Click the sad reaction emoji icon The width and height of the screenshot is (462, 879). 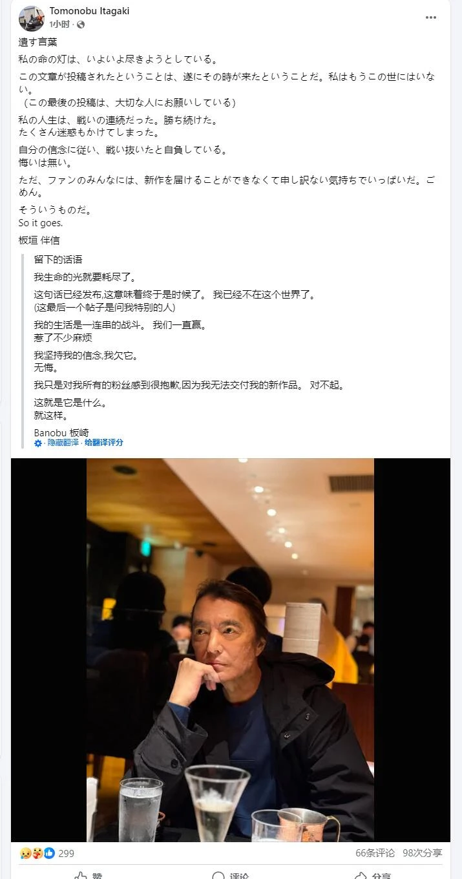pos(25,853)
